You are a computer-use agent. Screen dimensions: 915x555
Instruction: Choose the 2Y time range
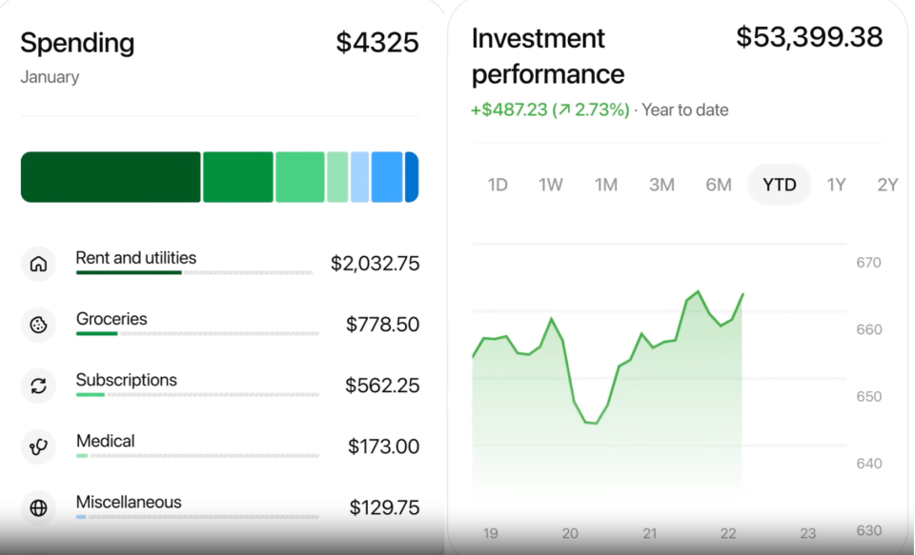click(887, 185)
